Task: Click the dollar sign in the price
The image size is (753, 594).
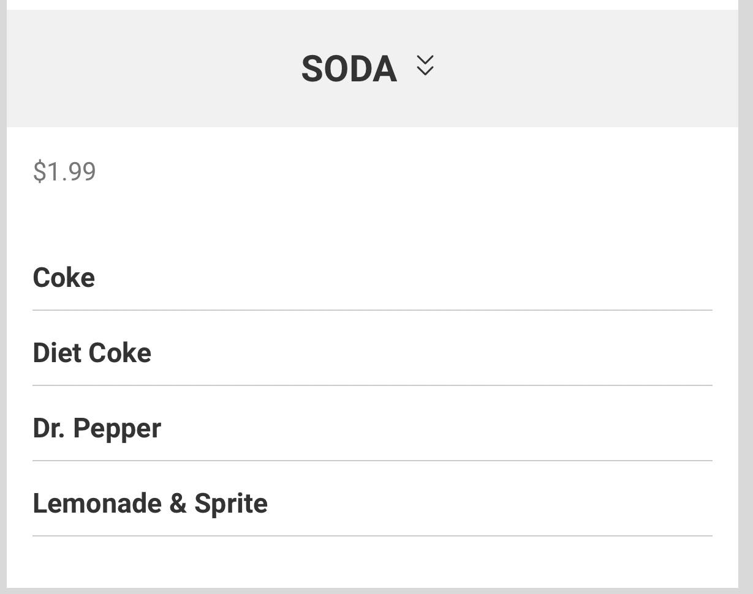Action: tap(40, 171)
